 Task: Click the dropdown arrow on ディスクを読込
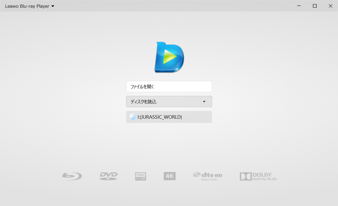[204, 102]
